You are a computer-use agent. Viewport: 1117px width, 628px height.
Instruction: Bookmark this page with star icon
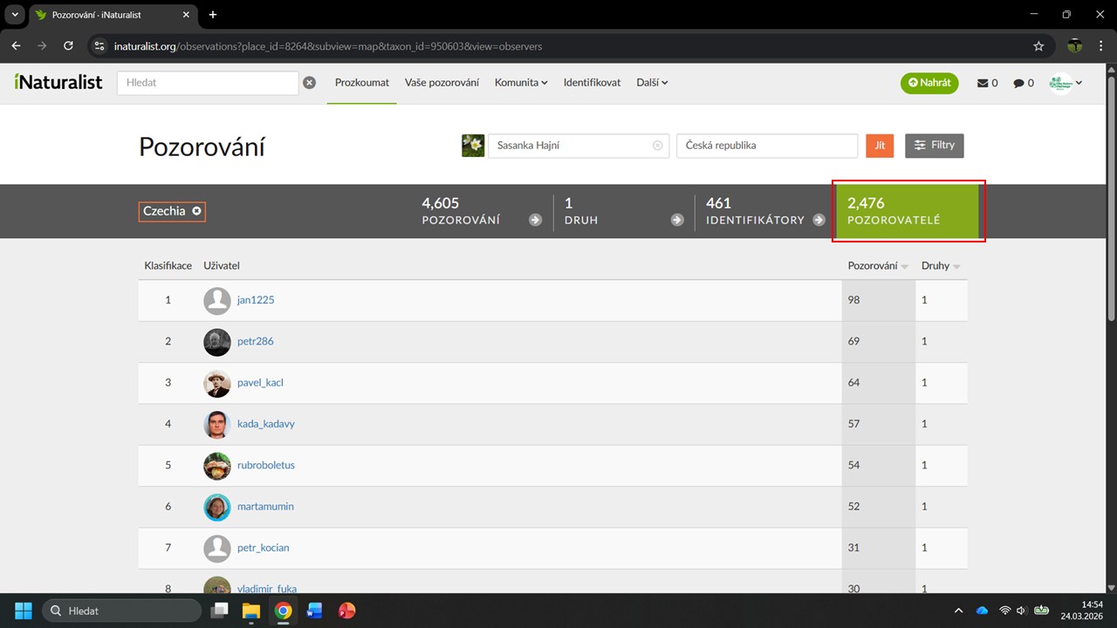pos(1038,45)
